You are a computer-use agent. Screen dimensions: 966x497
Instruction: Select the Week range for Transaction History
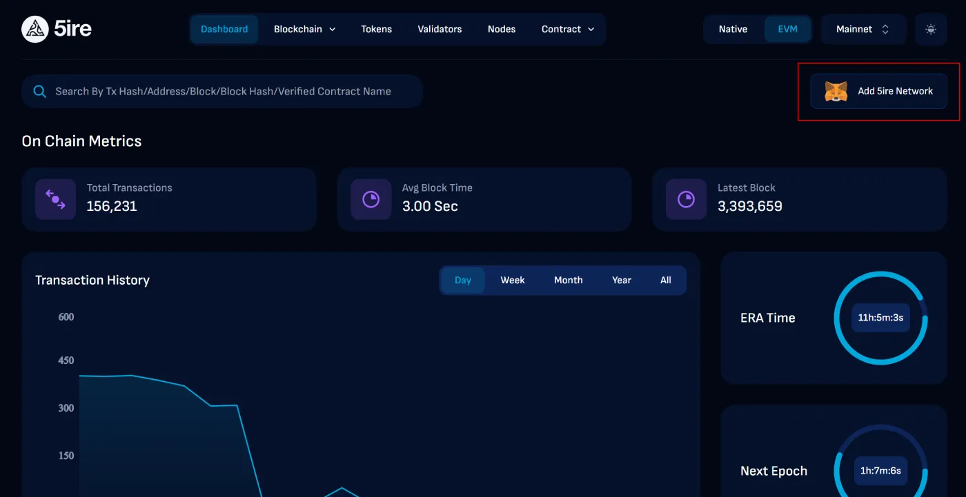(513, 280)
